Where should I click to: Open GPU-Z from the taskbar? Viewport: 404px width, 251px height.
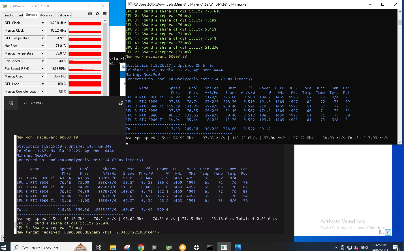pyautogui.click(x=169, y=248)
